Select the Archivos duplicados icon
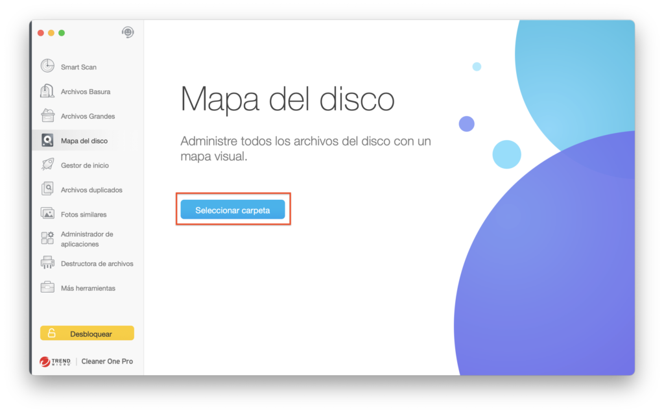This screenshot has width=664, height=414. pyautogui.click(x=47, y=189)
